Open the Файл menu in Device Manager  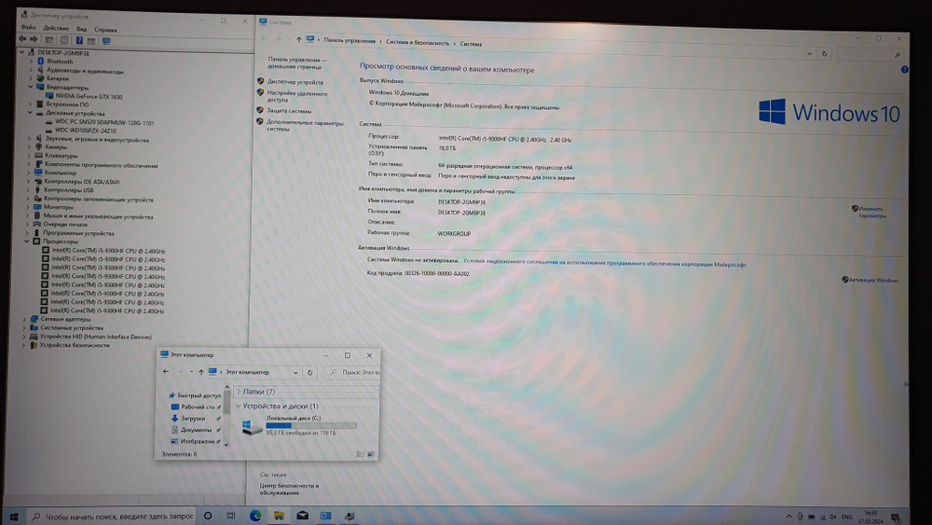click(29, 27)
